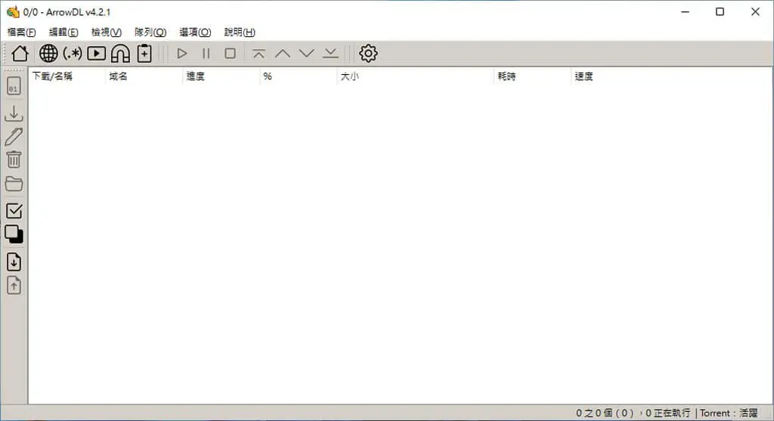Click the trash delete icon in sidebar

tap(14, 159)
